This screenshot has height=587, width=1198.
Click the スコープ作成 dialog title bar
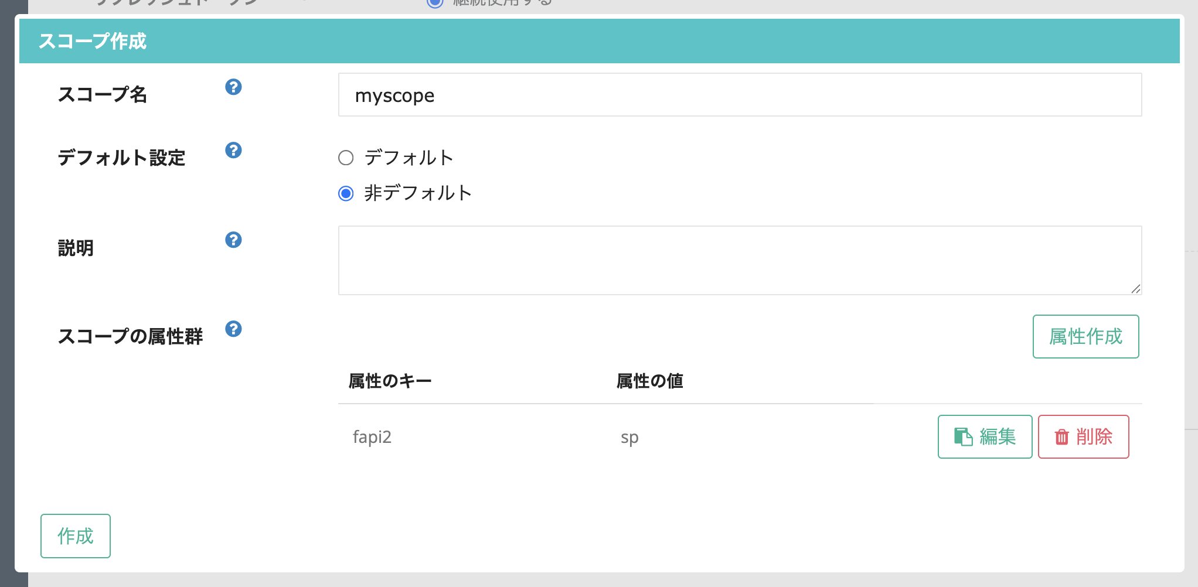[x=599, y=41]
